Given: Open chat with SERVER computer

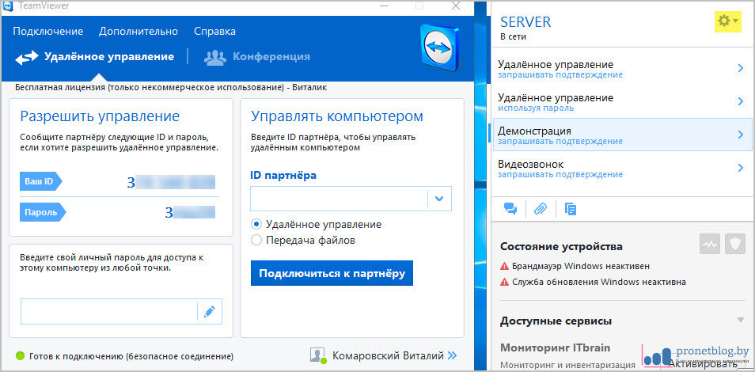Looking at the screenshot, I should [510, 209].
